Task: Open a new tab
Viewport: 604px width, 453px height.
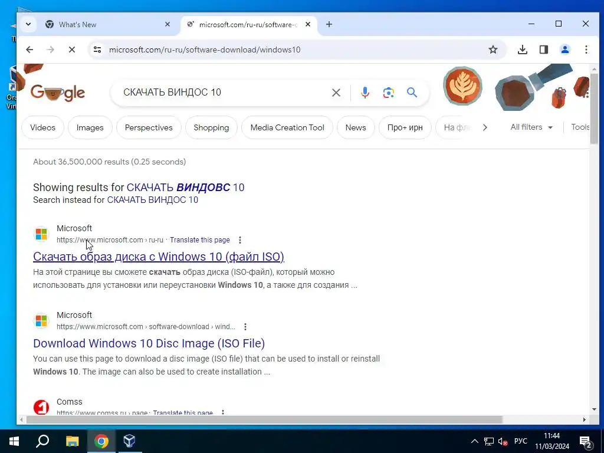Action: pos(329,24)
